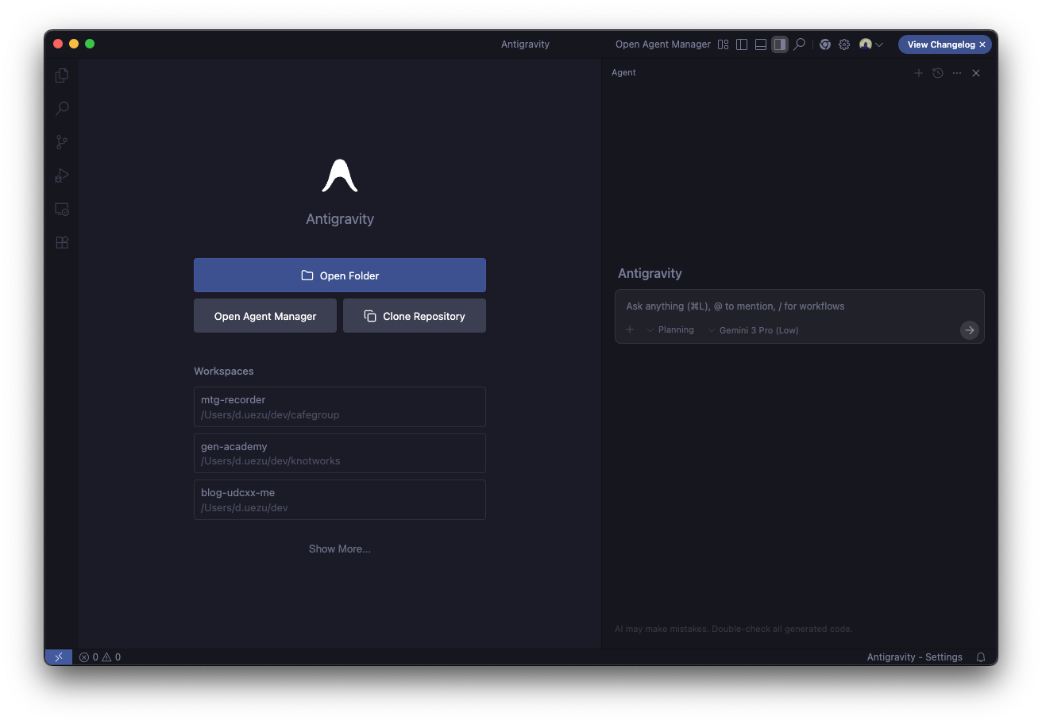This screenshot has height=724, width=1042.
Task: Click the Clone Repository button
Action: tap(414, 316)
